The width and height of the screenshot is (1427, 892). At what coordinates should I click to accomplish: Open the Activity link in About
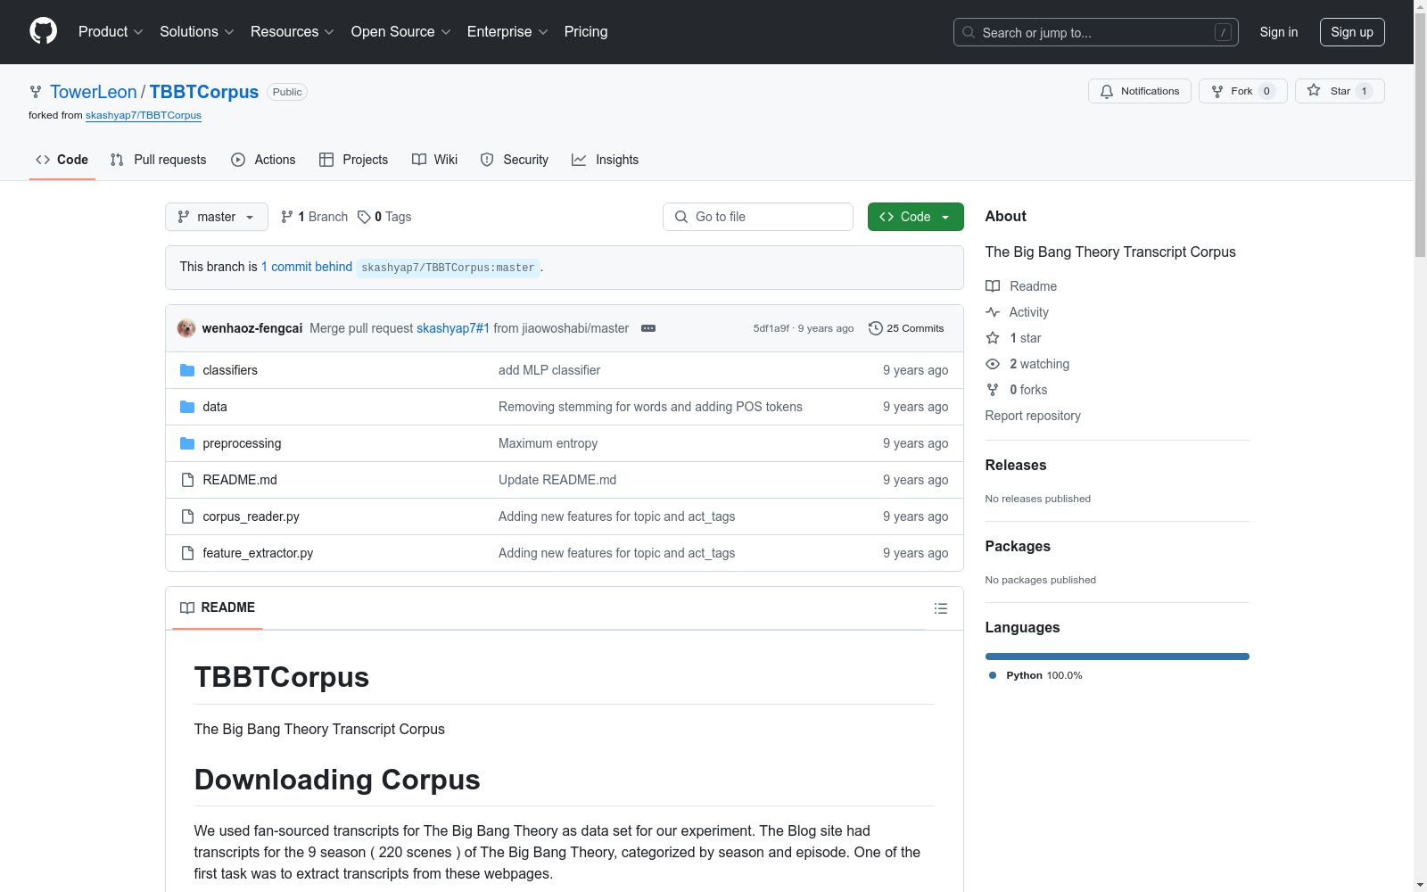1017,312
